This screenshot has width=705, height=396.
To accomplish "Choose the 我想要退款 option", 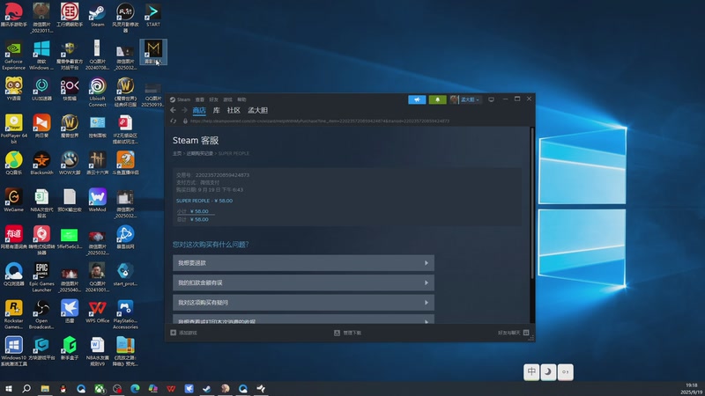I will click(x=303, y=263).
